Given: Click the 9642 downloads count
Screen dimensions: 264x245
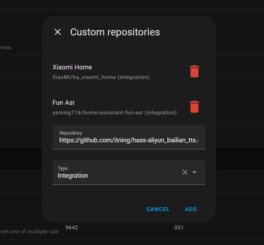Looking at the screenshot, I should (71, 228).
